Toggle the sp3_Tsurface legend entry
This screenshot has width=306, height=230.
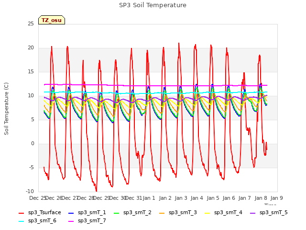40,213
